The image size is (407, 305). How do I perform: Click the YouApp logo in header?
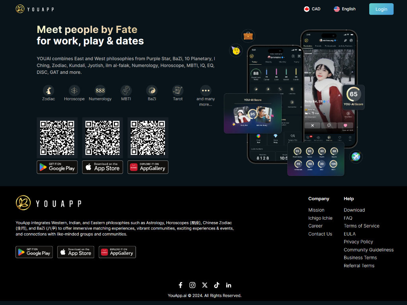click(x=35, y=9)
